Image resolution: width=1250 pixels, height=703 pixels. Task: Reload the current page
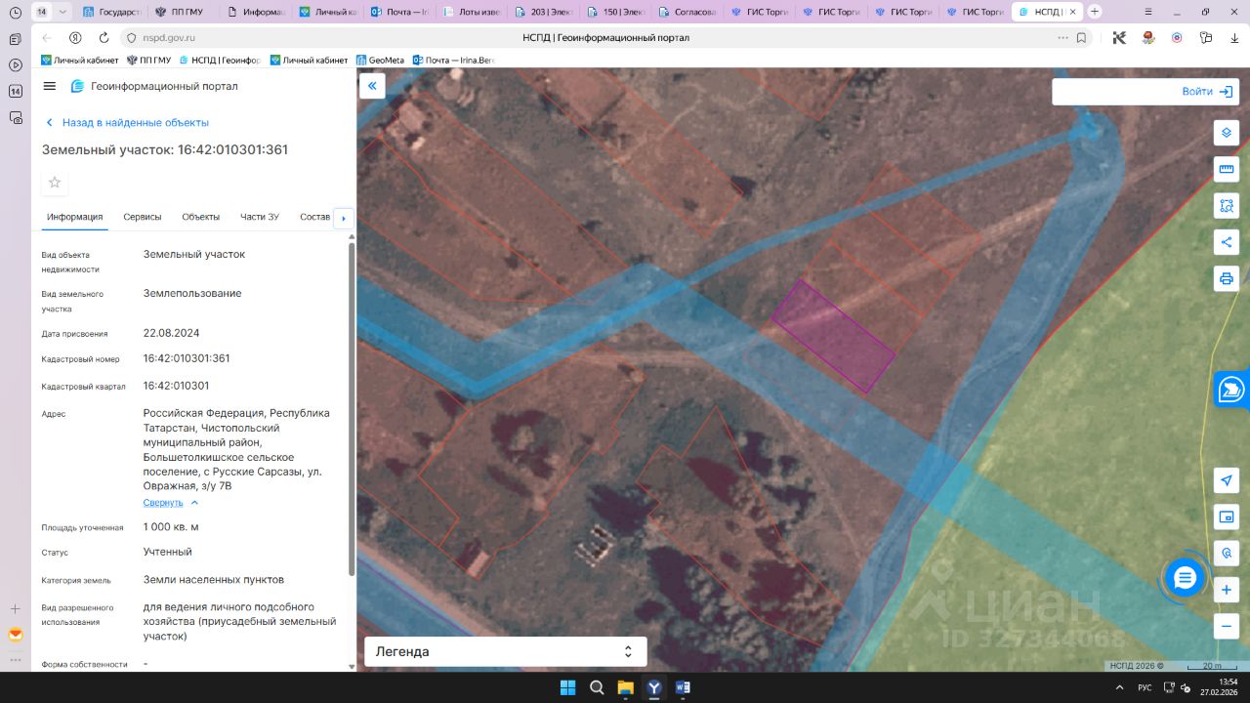pyautogui.click(x=104, y=38)
